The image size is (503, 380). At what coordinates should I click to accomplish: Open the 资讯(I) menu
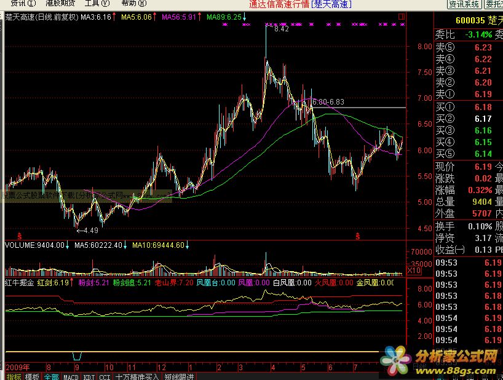(23, 3)
